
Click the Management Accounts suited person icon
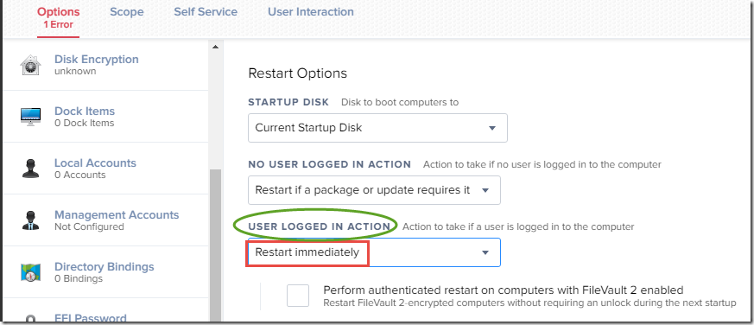pyautogui.click(x=31, y=220)
